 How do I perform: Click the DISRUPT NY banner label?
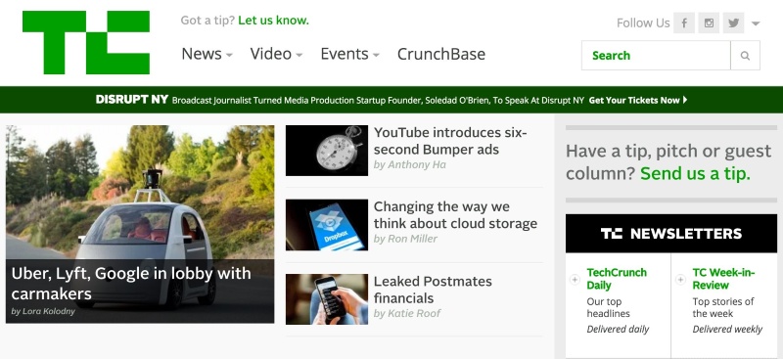pyautogui.click(x=132, y=100)
